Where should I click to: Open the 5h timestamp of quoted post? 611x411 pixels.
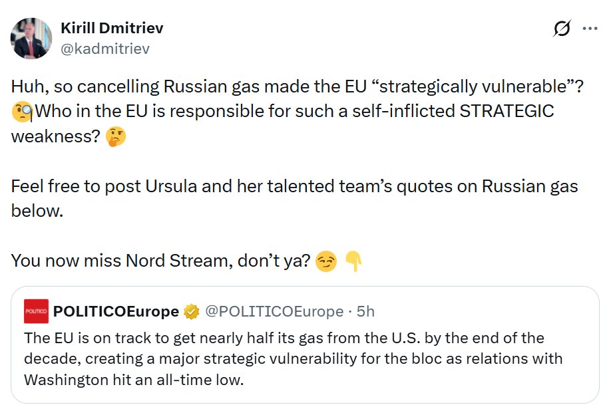(x=365, y=311)
